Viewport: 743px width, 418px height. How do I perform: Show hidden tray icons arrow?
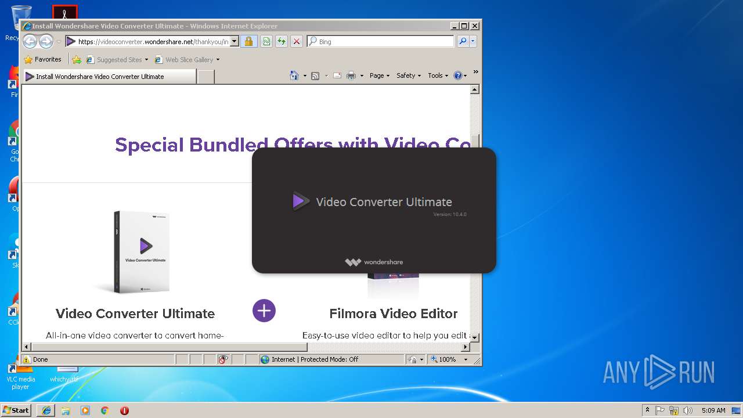click(x=648, y=410)
